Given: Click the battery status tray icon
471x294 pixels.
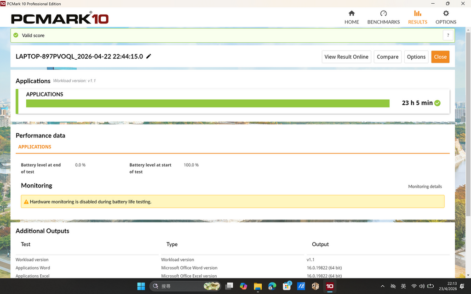Looking at the screenshot, I should click(x=431, y=286).
